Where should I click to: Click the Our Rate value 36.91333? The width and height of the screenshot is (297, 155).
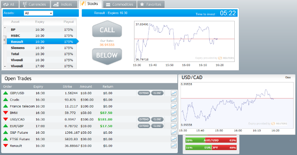(107, 45)
